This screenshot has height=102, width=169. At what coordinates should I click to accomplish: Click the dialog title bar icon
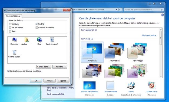(5, 11)
